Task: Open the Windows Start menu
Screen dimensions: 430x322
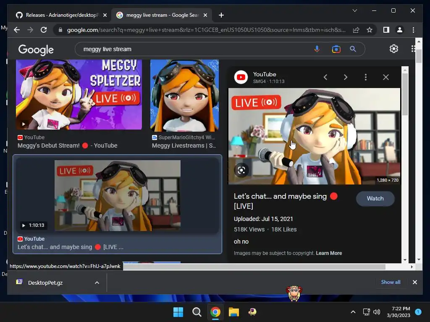Action: 178,312
